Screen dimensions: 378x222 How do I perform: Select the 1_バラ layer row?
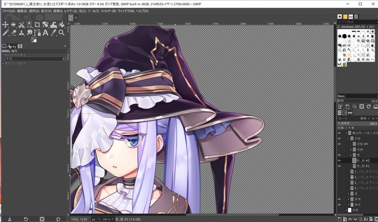point(364,171)
